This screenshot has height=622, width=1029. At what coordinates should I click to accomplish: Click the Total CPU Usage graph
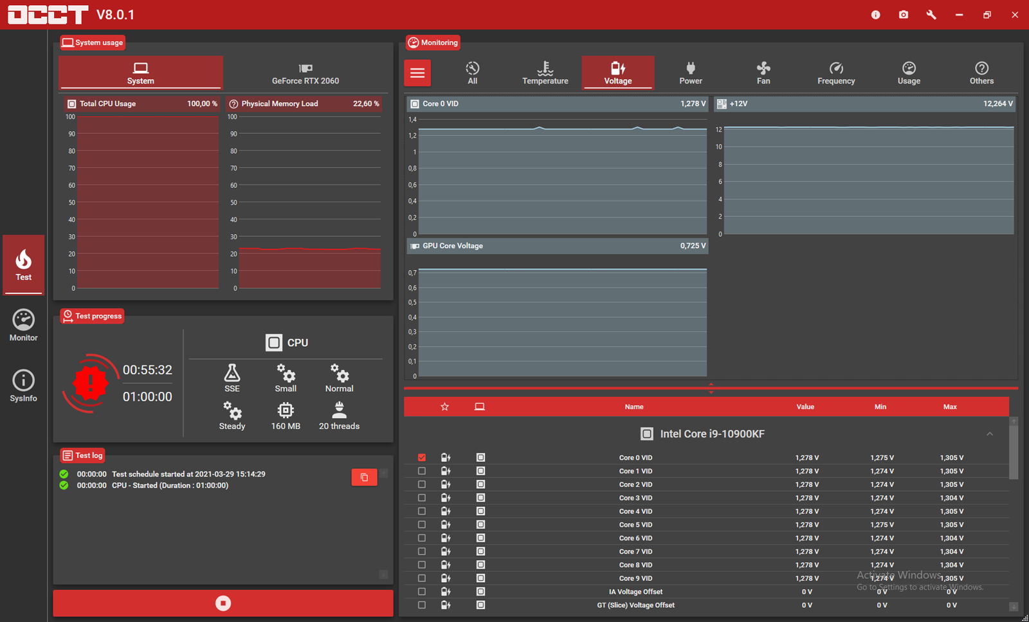141,194
